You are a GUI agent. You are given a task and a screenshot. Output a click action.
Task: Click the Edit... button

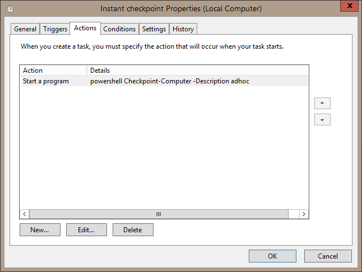86,229
